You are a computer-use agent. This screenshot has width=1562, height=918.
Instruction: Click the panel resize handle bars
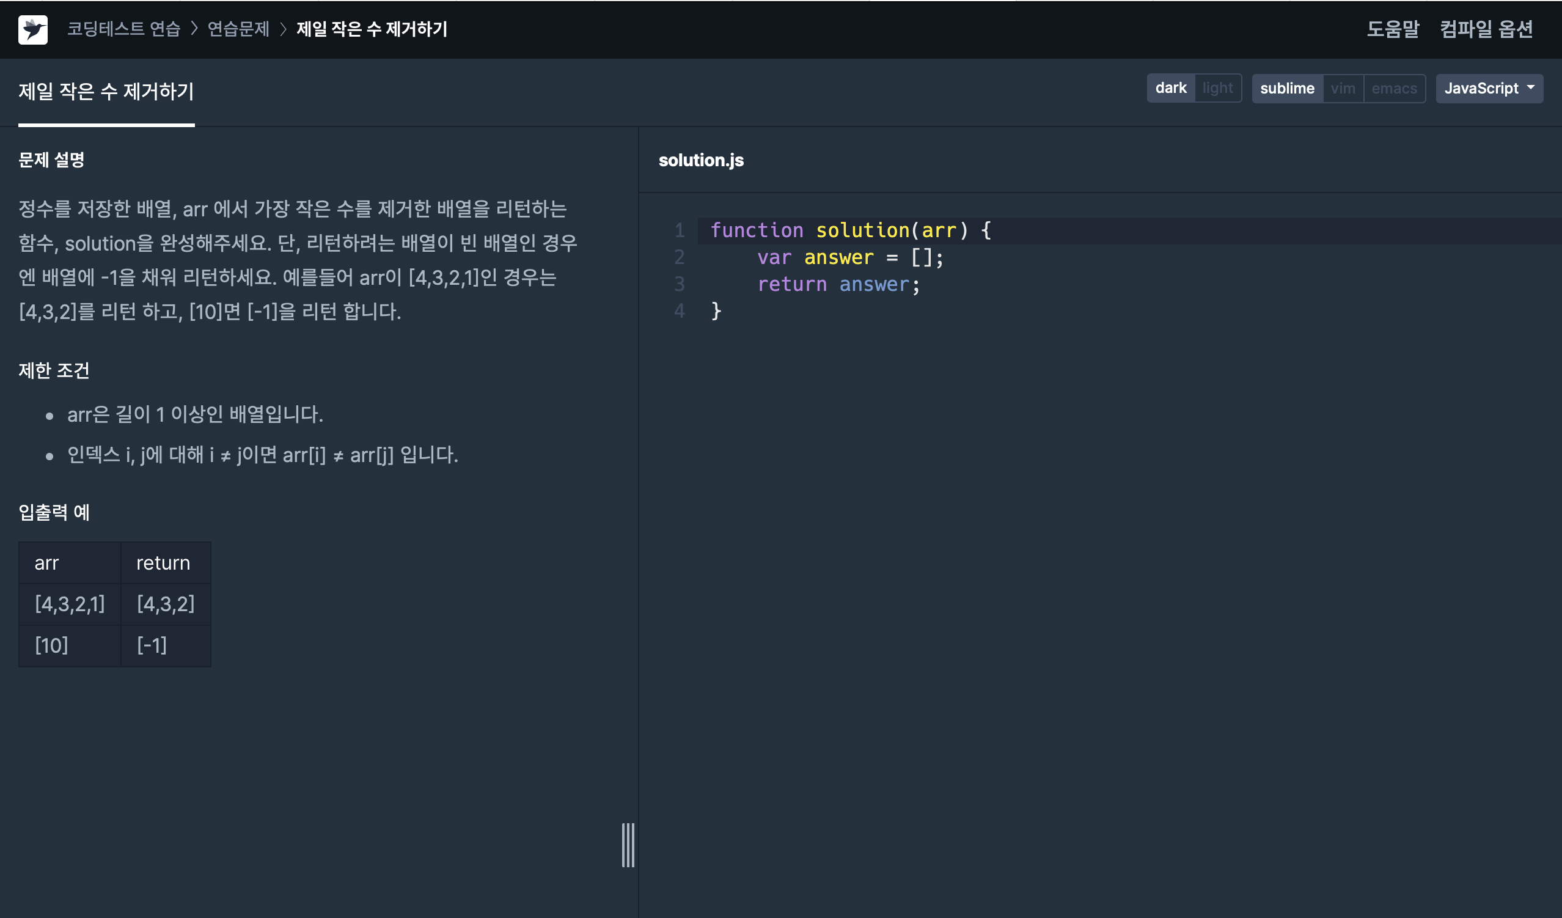click(x=628, y=845)
